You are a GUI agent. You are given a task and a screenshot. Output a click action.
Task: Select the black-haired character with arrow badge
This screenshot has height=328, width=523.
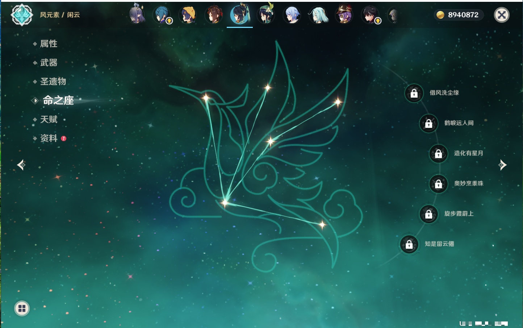click(370, 15)
